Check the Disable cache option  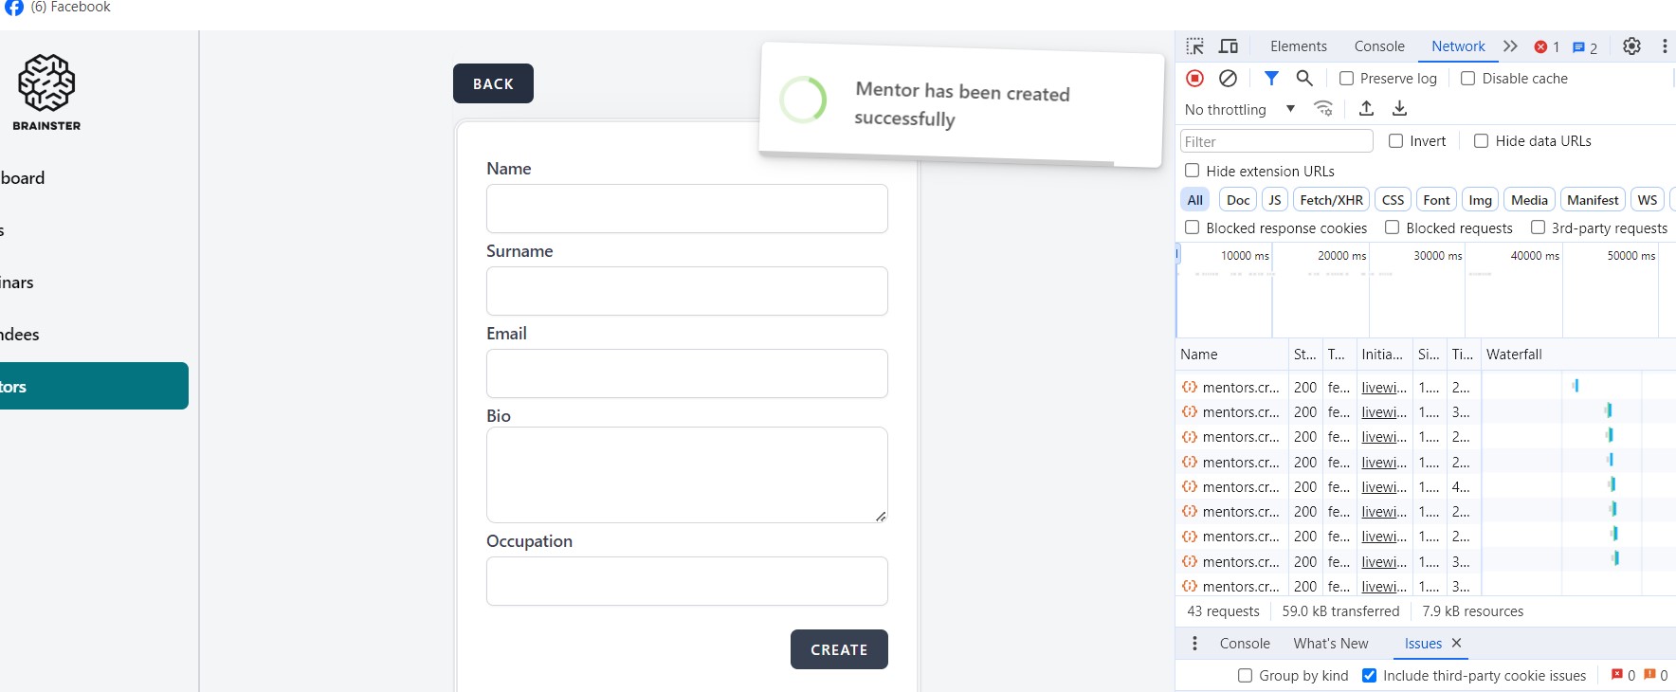(x=1467, y=79)
